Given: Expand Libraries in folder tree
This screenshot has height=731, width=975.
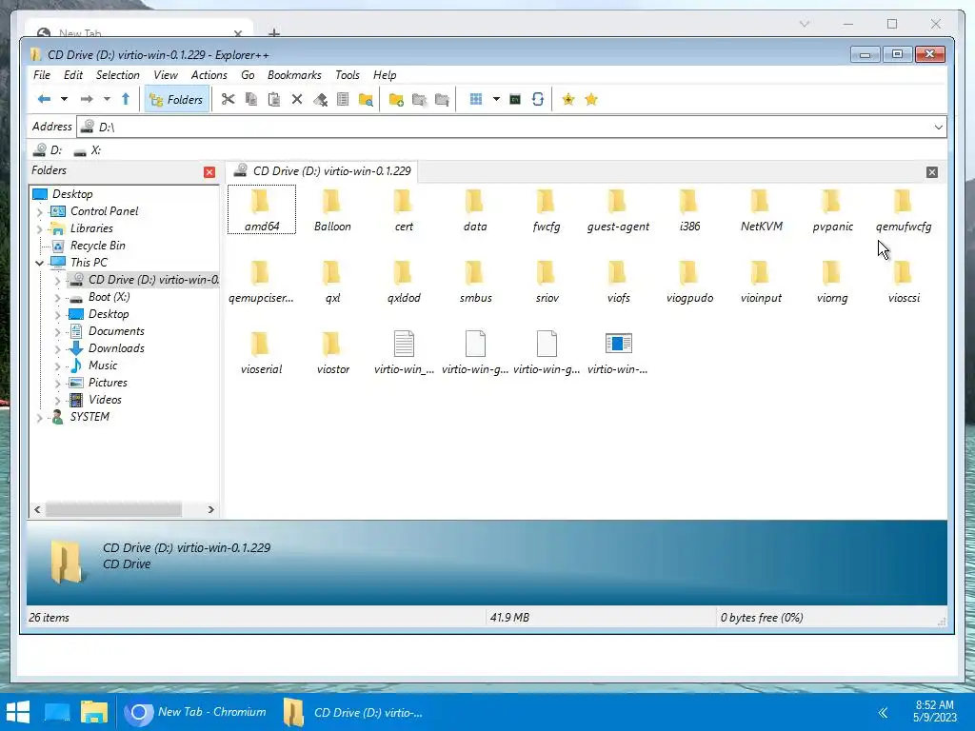Looking at the screenshot, I should point(40,228).
